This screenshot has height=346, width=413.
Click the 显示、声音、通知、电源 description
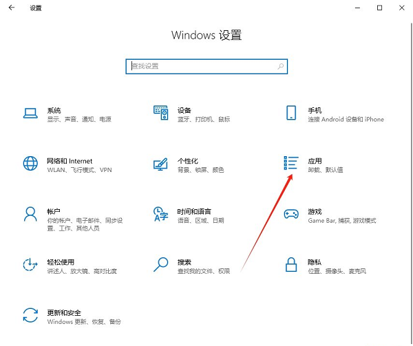[79, 119]
